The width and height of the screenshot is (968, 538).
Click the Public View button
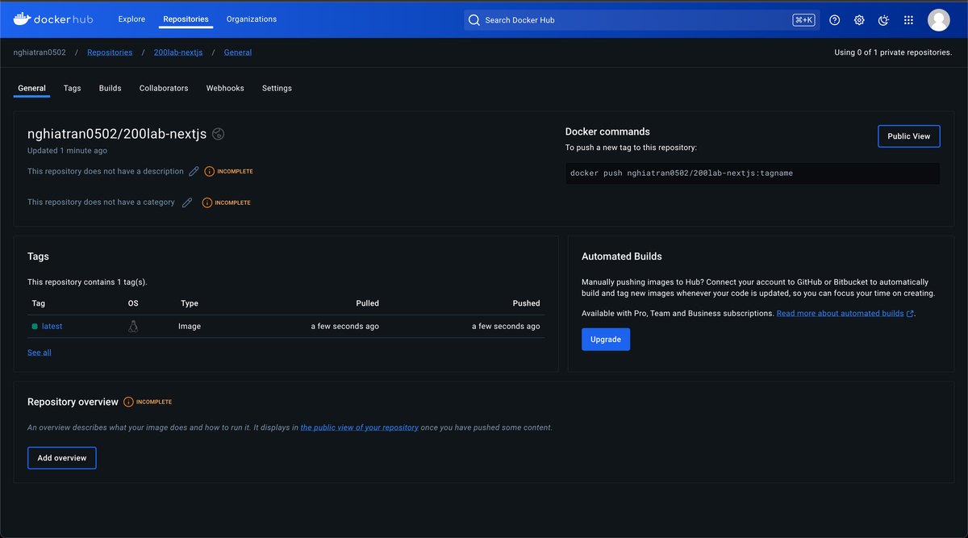[x=908, y=136]
